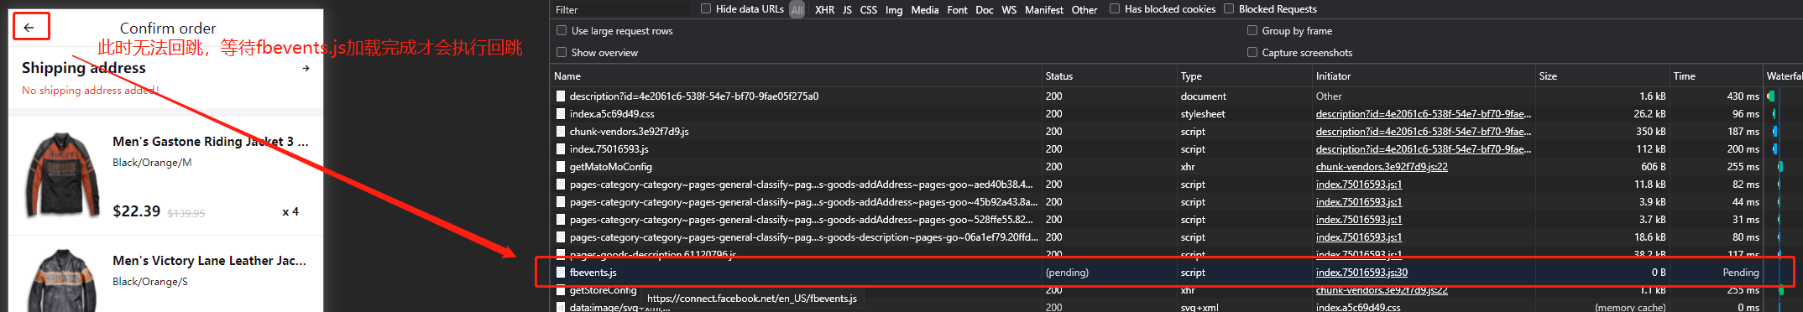Viewport: 1803px width, 312px height.
Task: Filter requests by CSS
Action: tap(869, 10)
